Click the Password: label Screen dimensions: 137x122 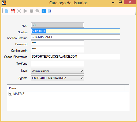[22, 44]
